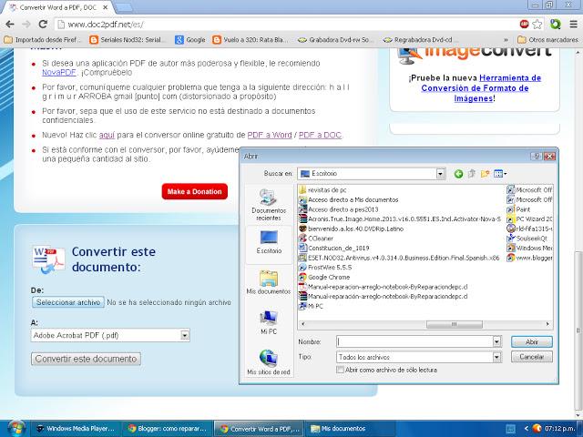Open Documentos recientes in places bar
The width and height of the screenshot is (583, 437).
pyautogui.click(x=269, y=205)
